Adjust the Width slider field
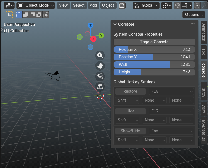This screenshot has width=208, height=168. pyautogui.click(x=154, y=64)
